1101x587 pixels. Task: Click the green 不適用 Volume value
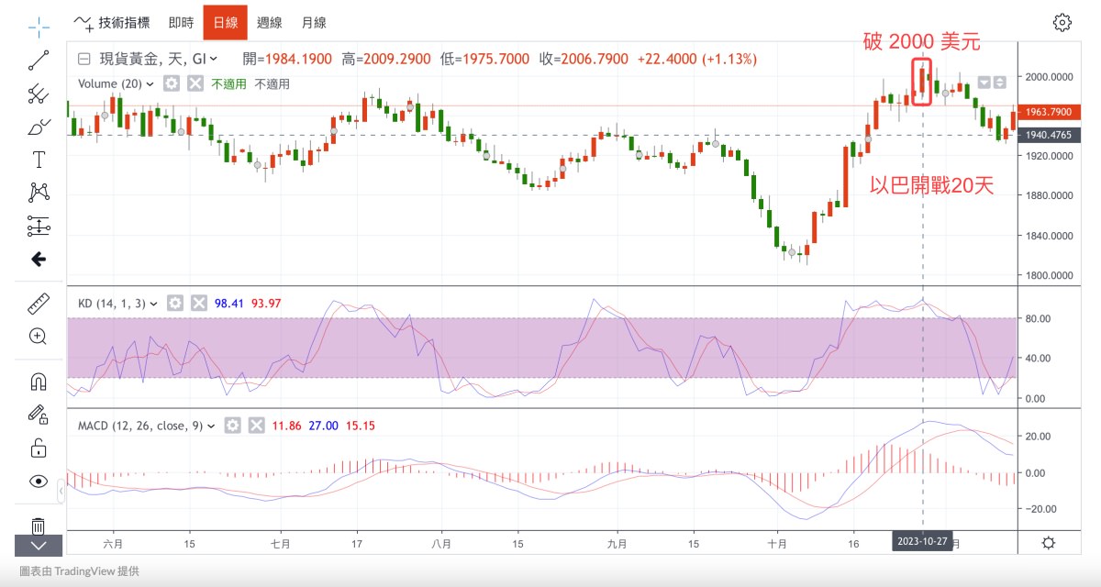pyautogui.click(x=229, y=83)
